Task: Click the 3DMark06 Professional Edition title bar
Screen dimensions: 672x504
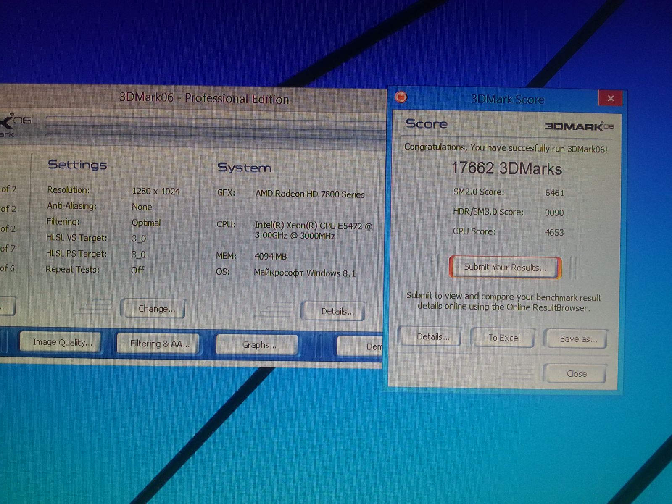Action: point(204,98)
